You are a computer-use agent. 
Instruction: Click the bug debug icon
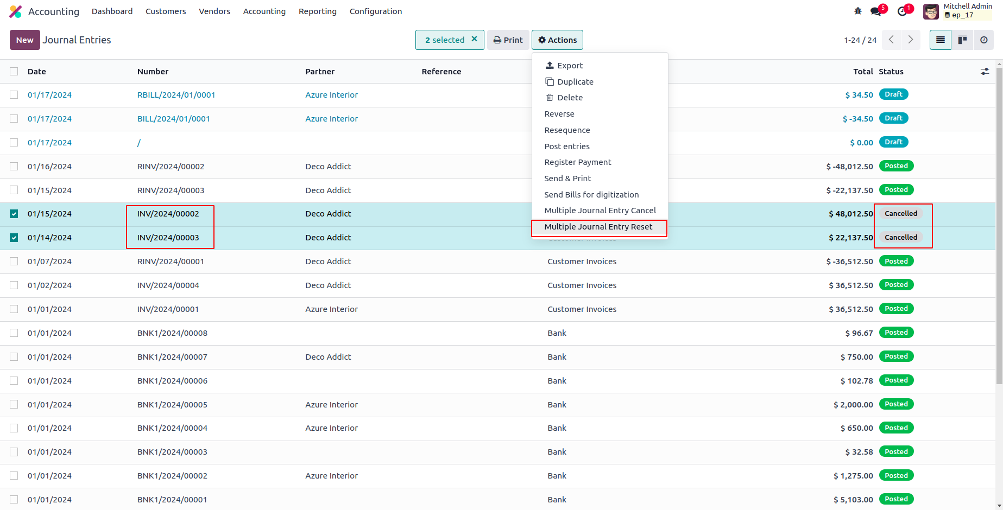tap(858, 11)
